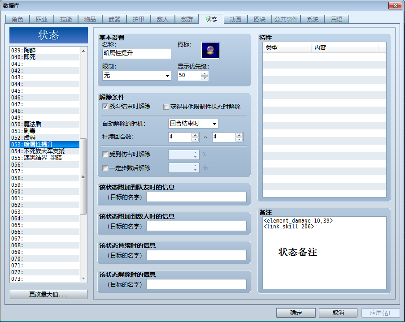This screenshot has width=405, height=322.
Task: Select empty state slot 056
Action: tap(45, 165)
